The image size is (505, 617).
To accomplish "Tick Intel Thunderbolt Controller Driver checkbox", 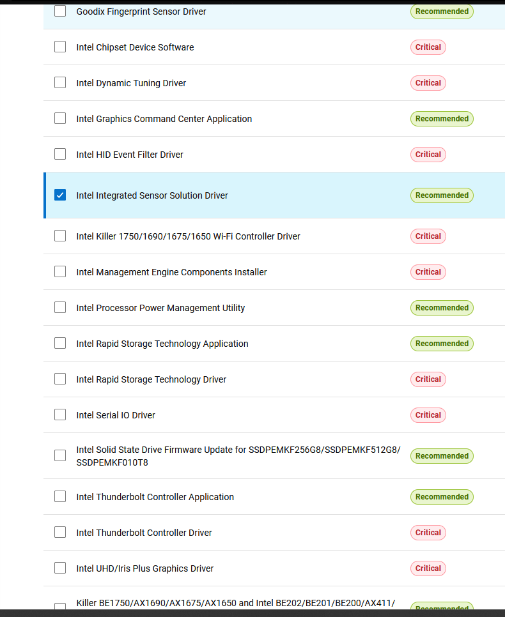I will pyautogui.click(x=60, y=532).
